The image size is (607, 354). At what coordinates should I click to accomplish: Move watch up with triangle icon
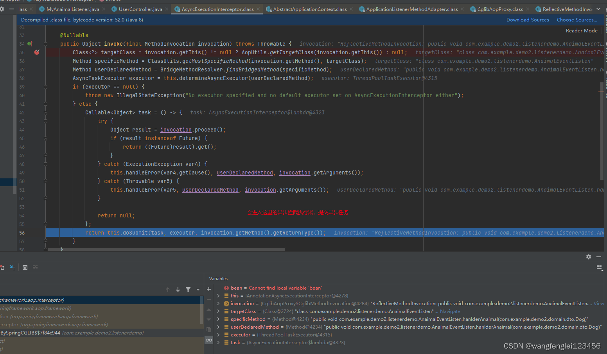pos(209,310)
